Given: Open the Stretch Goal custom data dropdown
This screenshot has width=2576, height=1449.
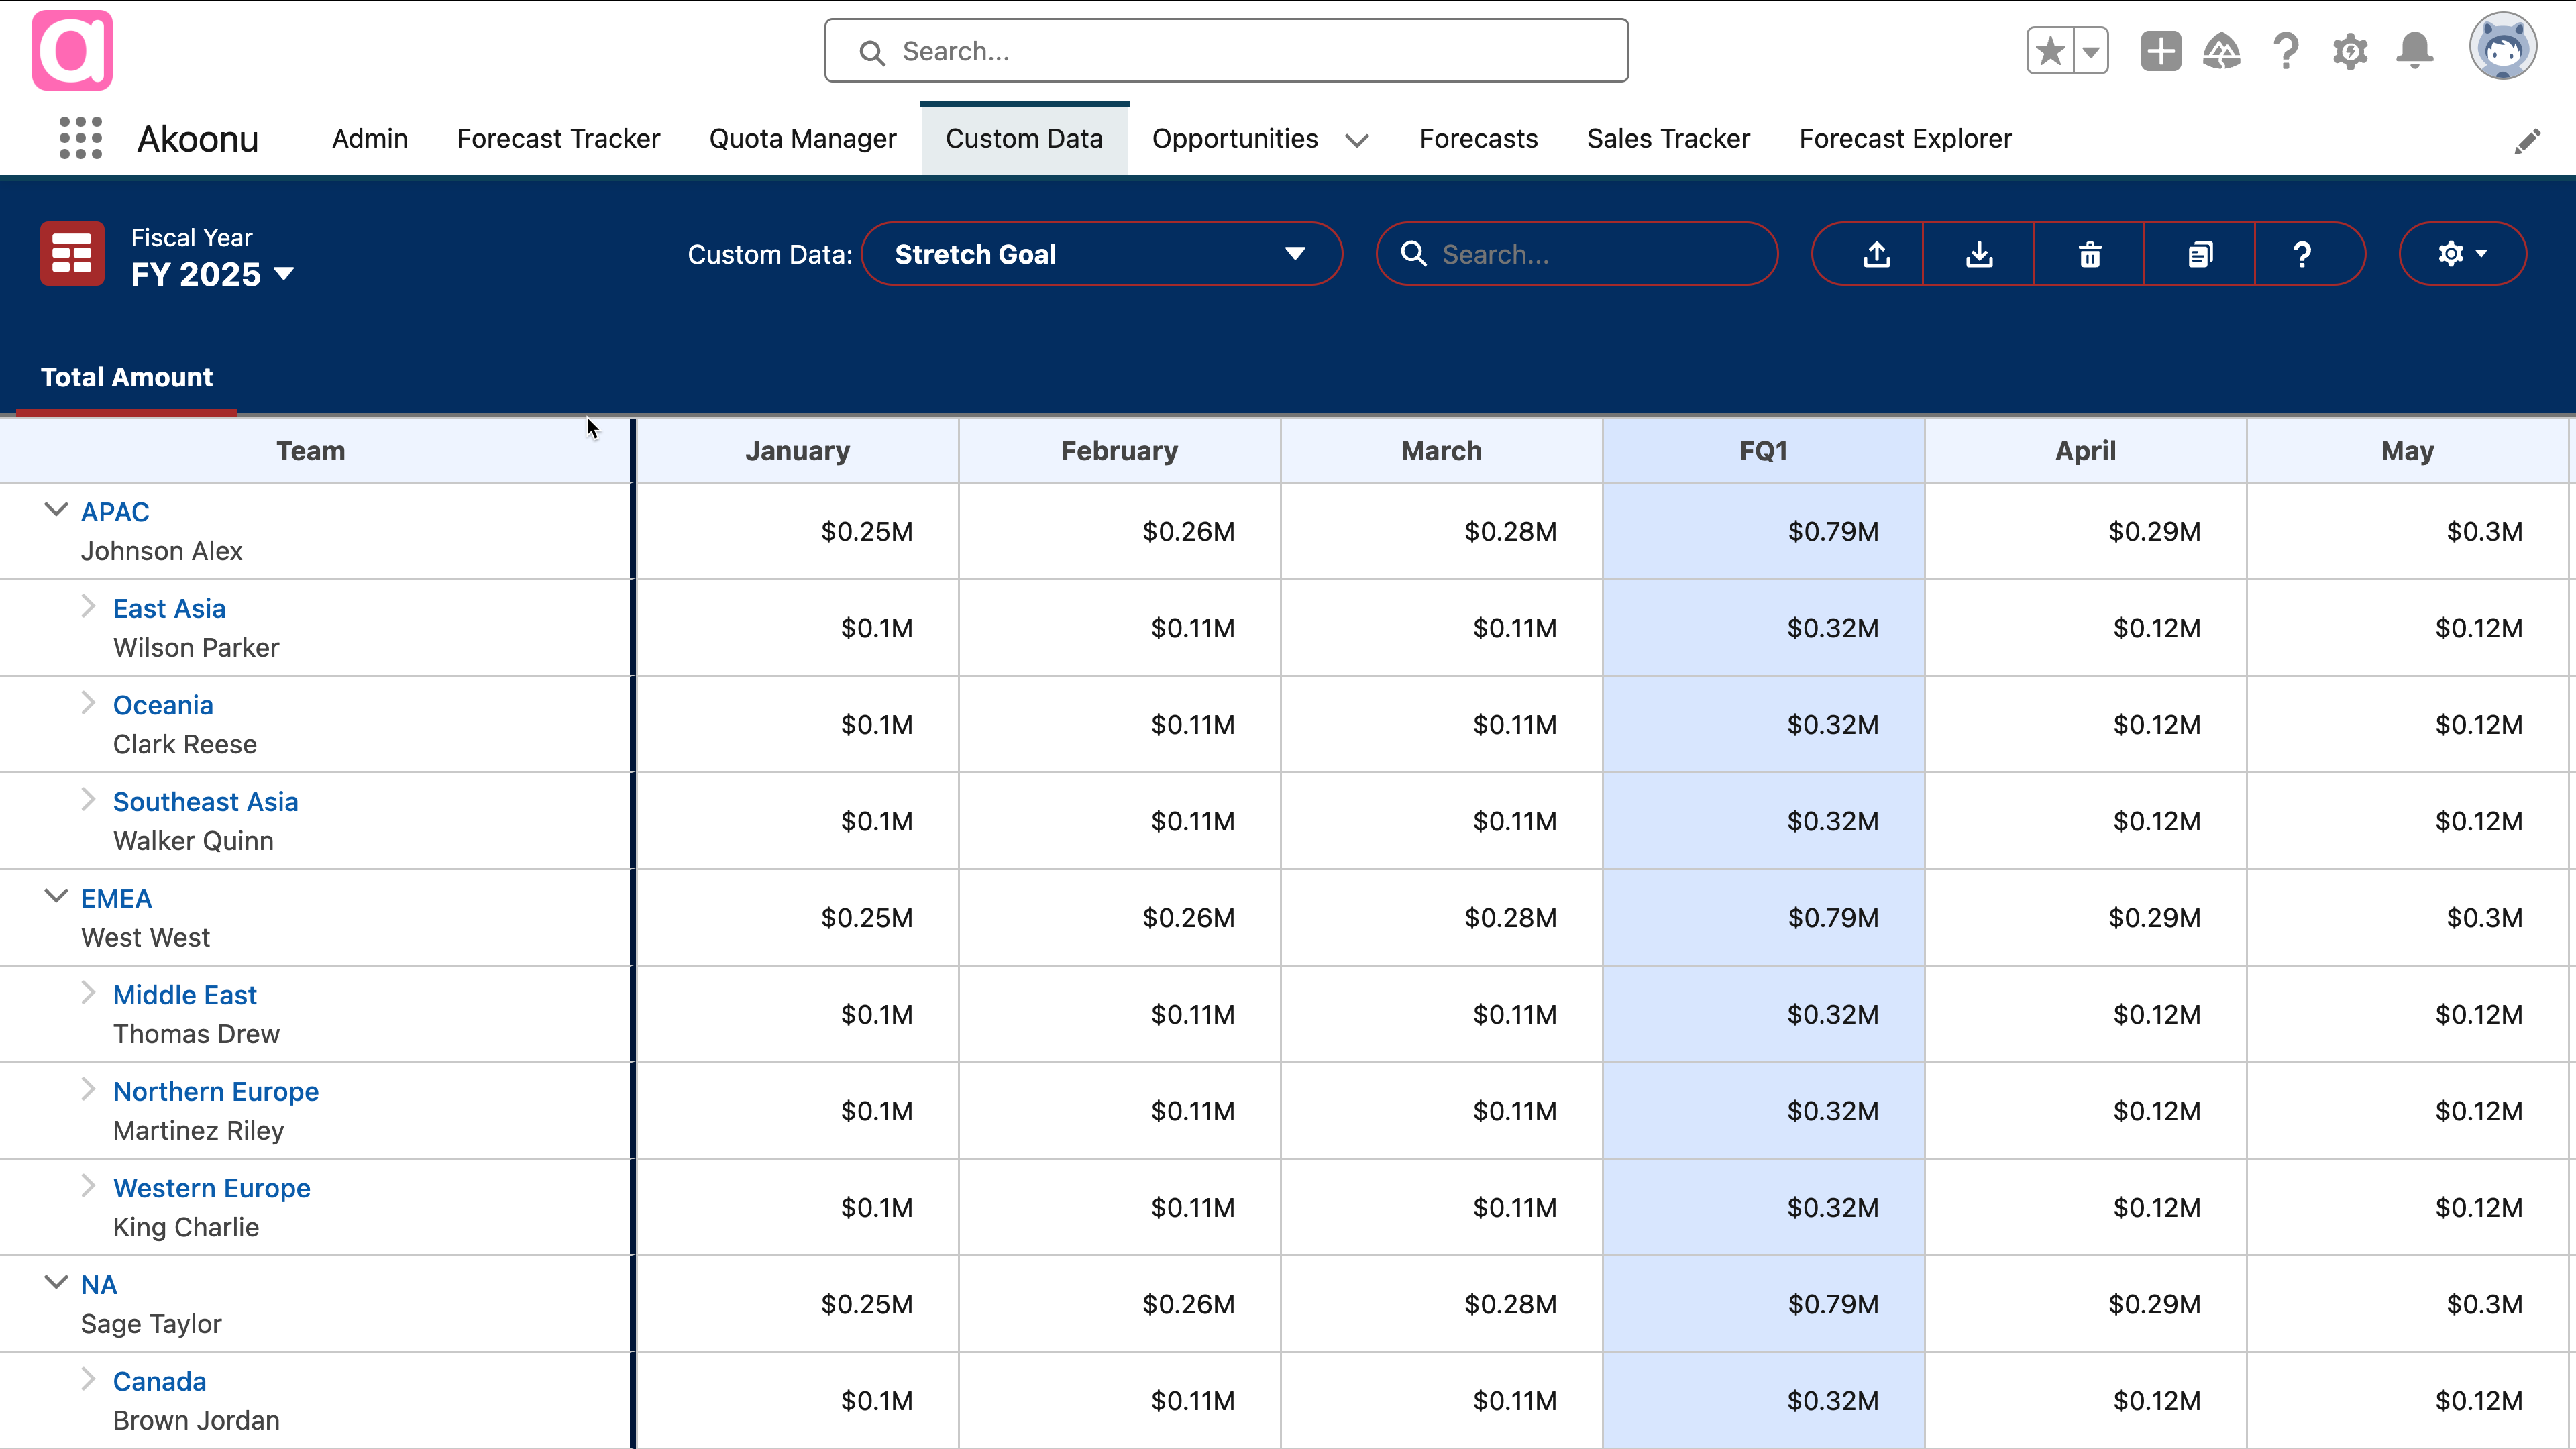Looking at the screenshot, I should pyautogui.click(x=1101, y=254).
